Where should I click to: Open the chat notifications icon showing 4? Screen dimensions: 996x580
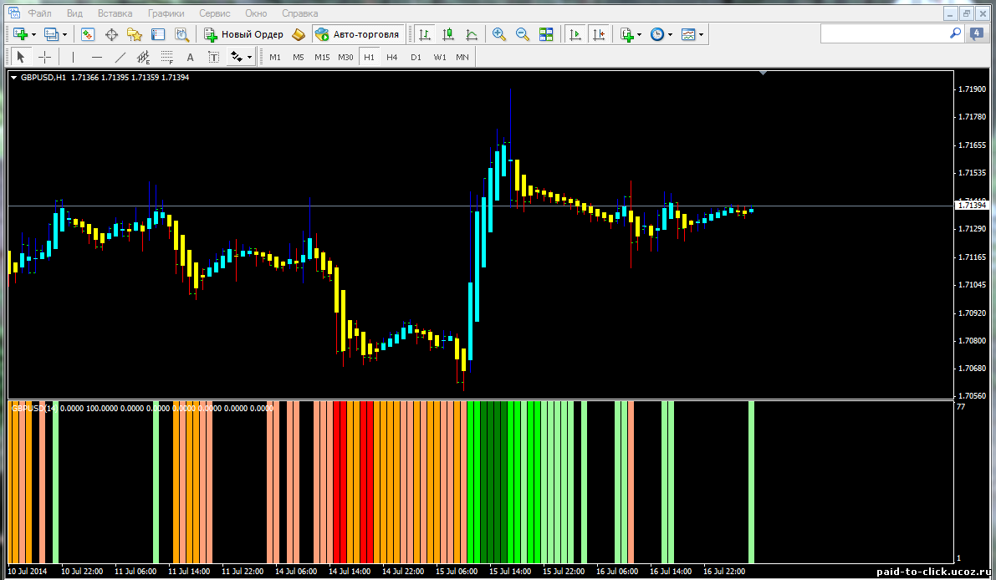click(976, 33)
